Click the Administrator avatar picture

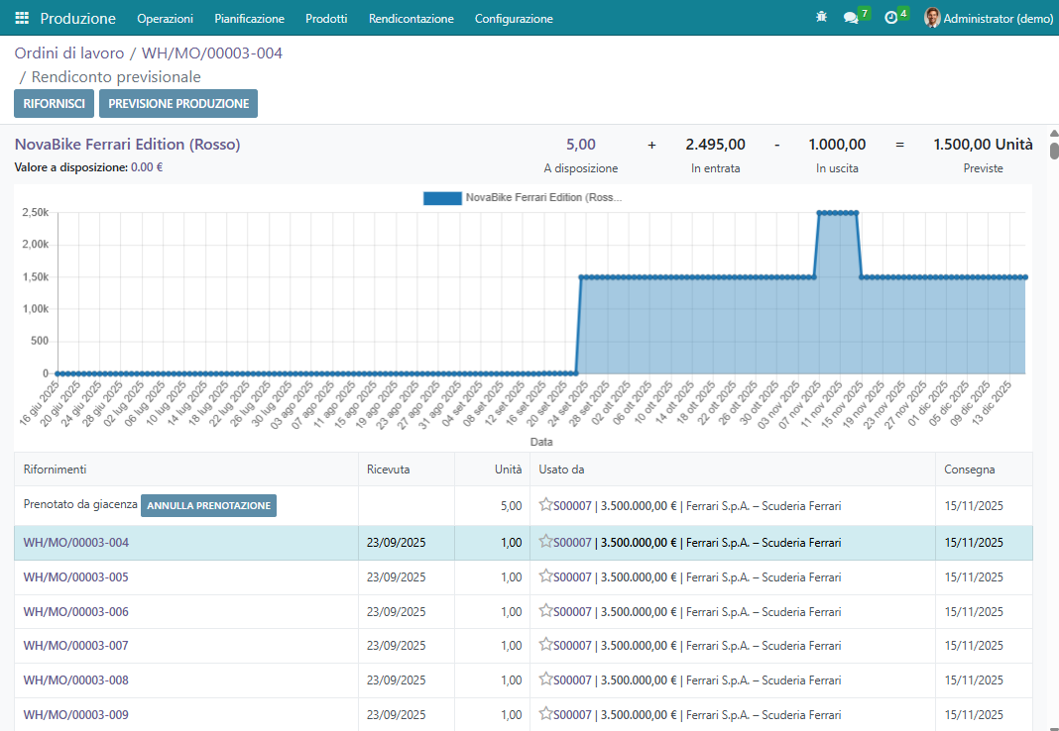click(x=932, y=18)
